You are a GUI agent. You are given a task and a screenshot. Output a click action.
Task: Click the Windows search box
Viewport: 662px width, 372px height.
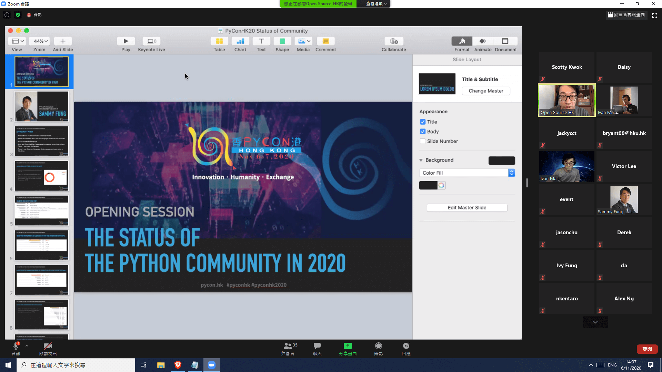[x=76, y=365]
